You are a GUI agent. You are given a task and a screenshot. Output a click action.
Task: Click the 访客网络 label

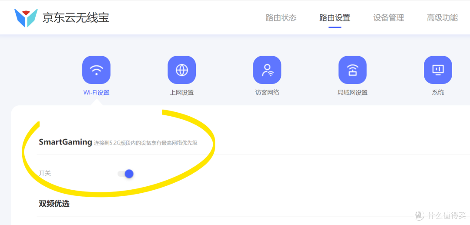click(267, 93)
